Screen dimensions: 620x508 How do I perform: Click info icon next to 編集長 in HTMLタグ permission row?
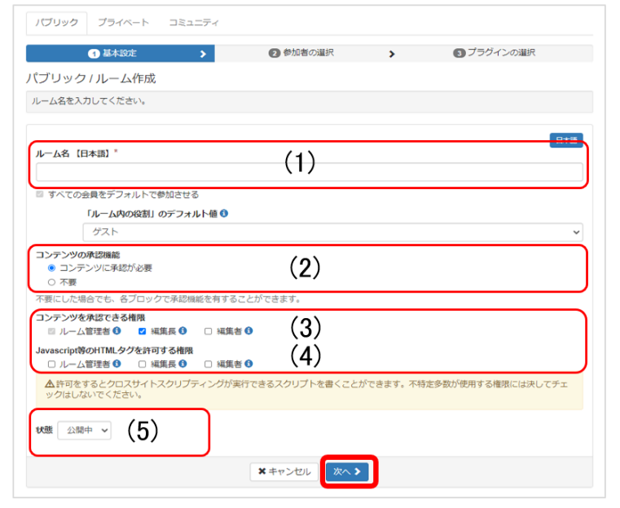pos(182,364)
